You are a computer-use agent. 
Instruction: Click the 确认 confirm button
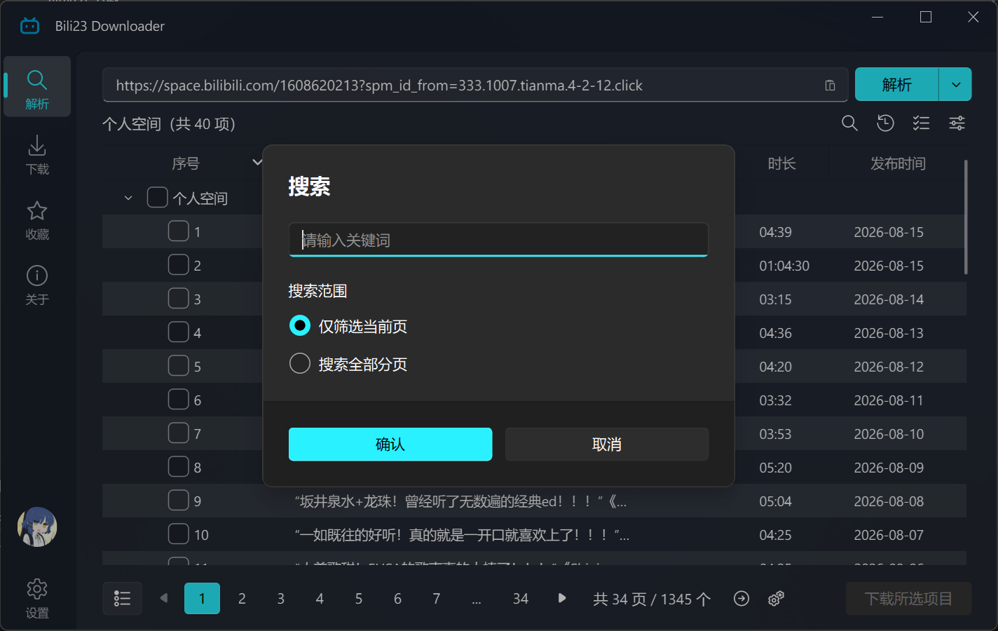click(x=390, y=445)
